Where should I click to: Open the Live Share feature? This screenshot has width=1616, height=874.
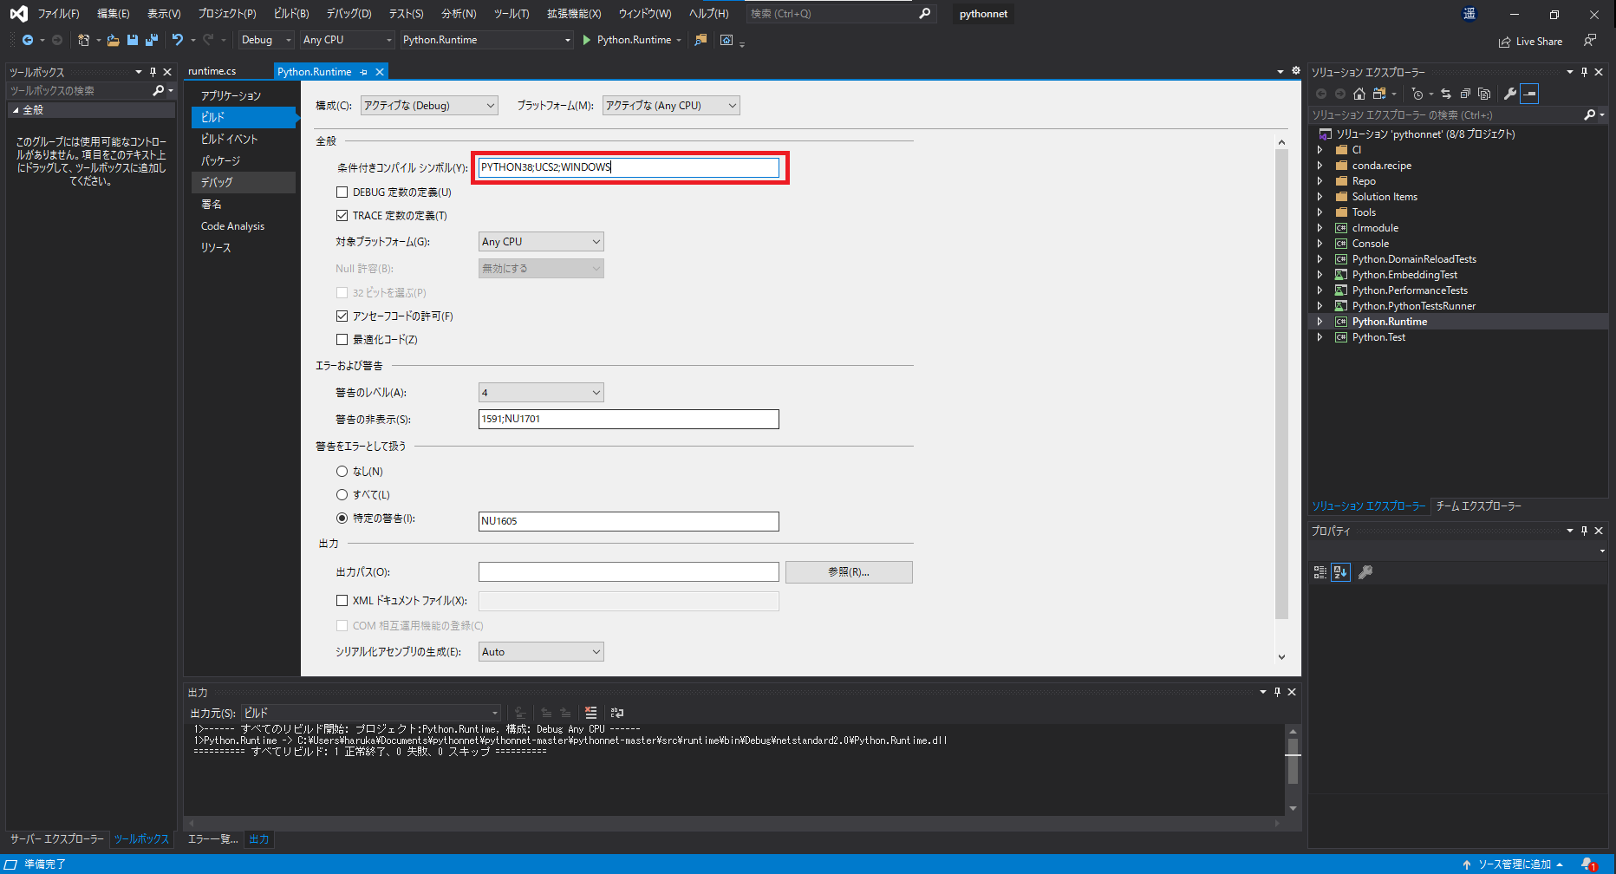coord(1530,42)
